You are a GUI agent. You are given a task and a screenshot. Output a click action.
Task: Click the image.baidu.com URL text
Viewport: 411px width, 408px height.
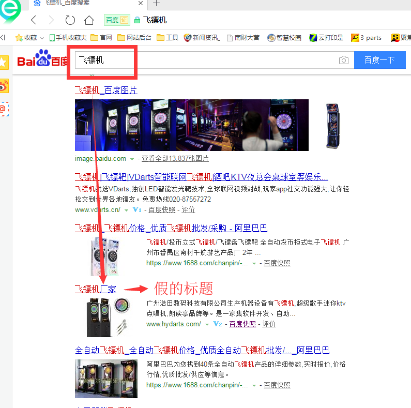tap(100, 159)
